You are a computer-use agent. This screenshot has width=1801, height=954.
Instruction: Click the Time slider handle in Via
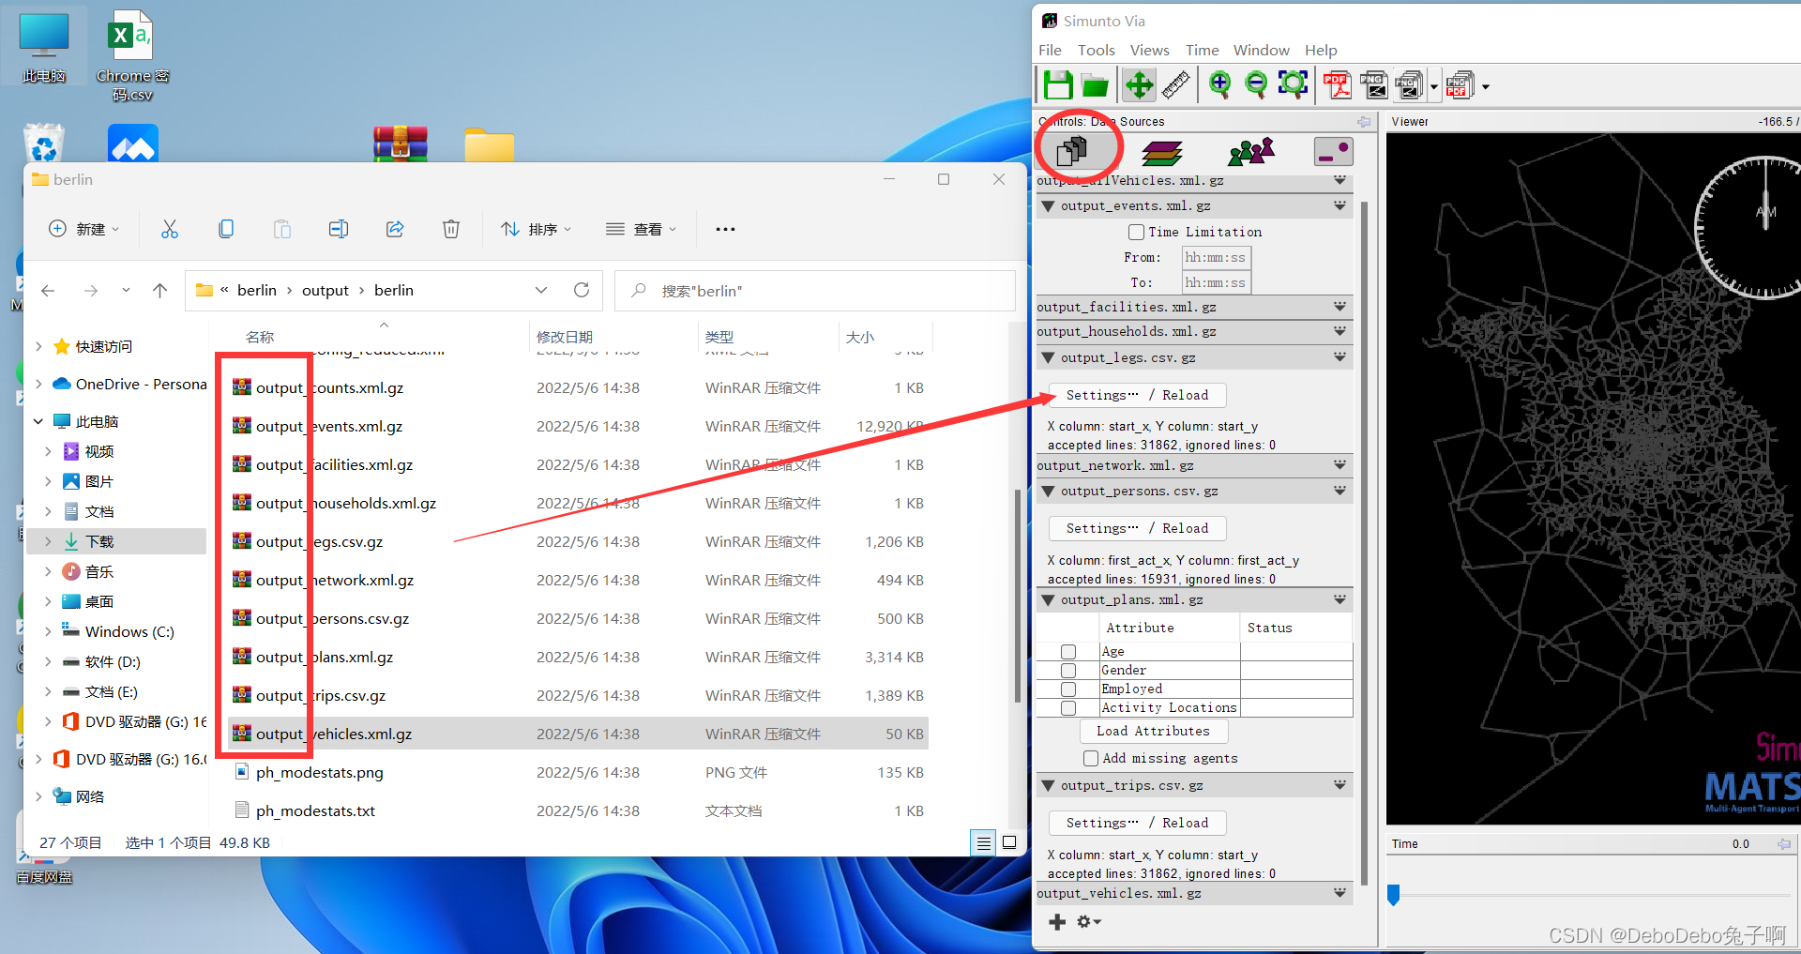click(1393, 895)
